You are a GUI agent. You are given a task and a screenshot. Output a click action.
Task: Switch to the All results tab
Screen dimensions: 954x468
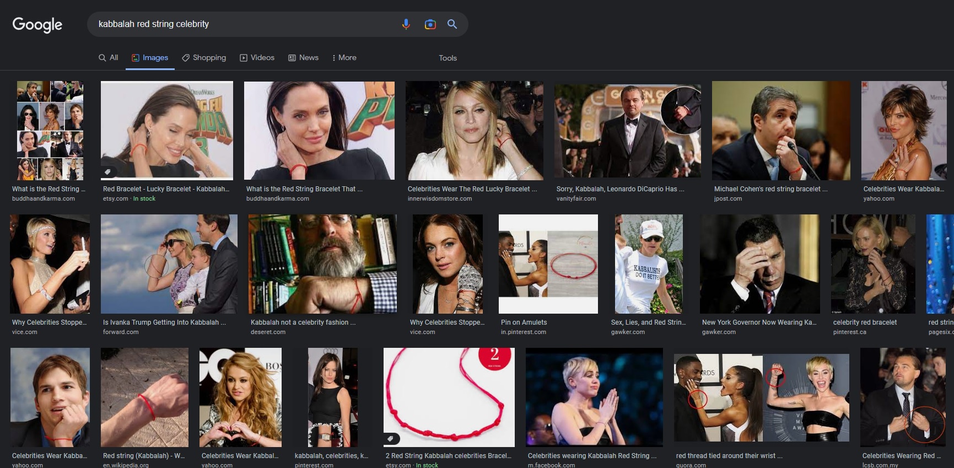pos(109,57)
